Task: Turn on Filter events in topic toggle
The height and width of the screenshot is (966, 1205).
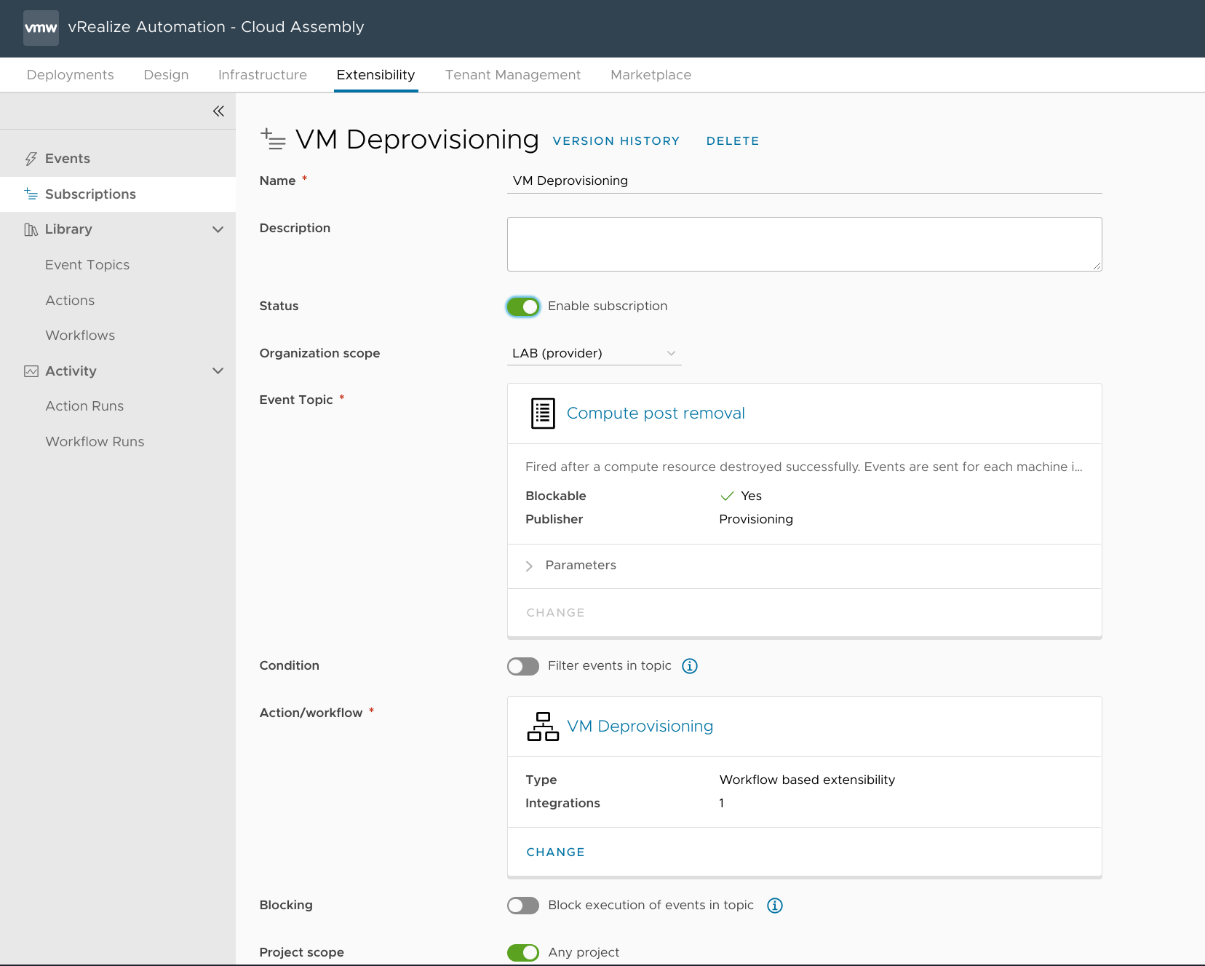Action: [x=523, y=666]
